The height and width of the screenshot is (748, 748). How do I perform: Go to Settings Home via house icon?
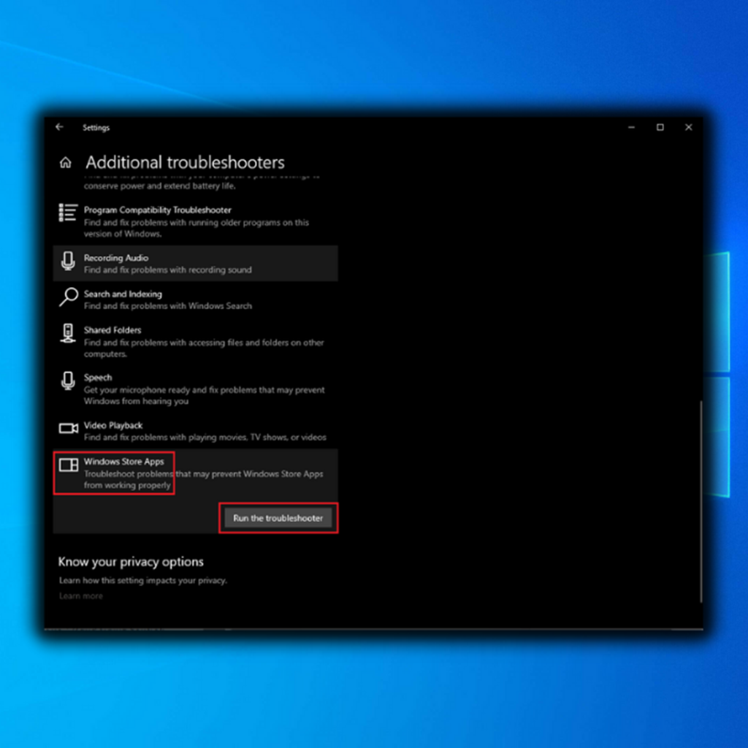[66, 162]
